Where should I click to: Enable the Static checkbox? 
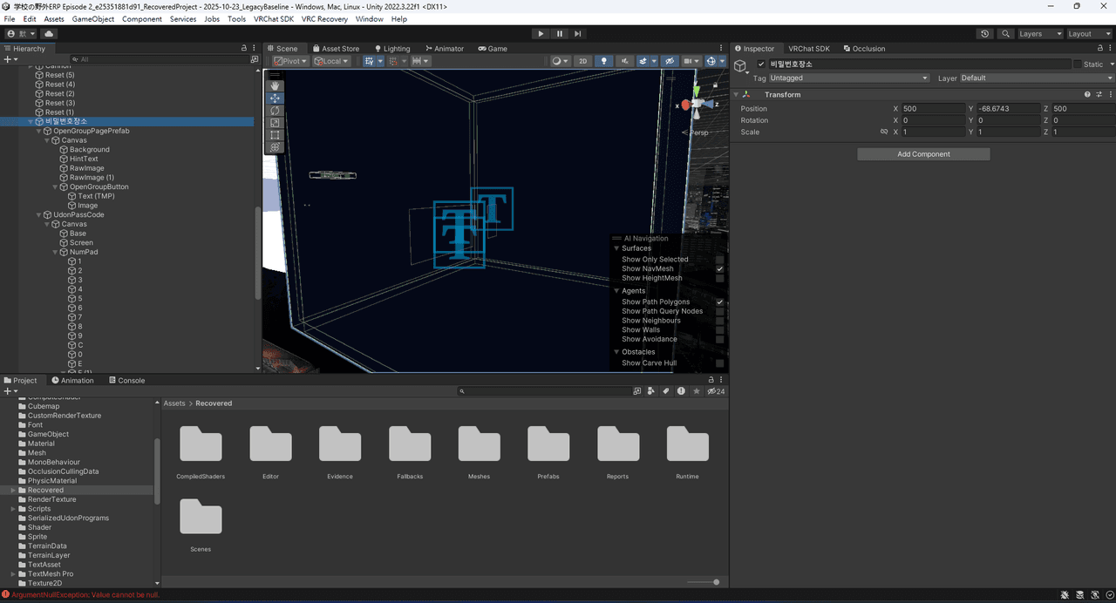pyautogui.click(x=1077, y=64)
